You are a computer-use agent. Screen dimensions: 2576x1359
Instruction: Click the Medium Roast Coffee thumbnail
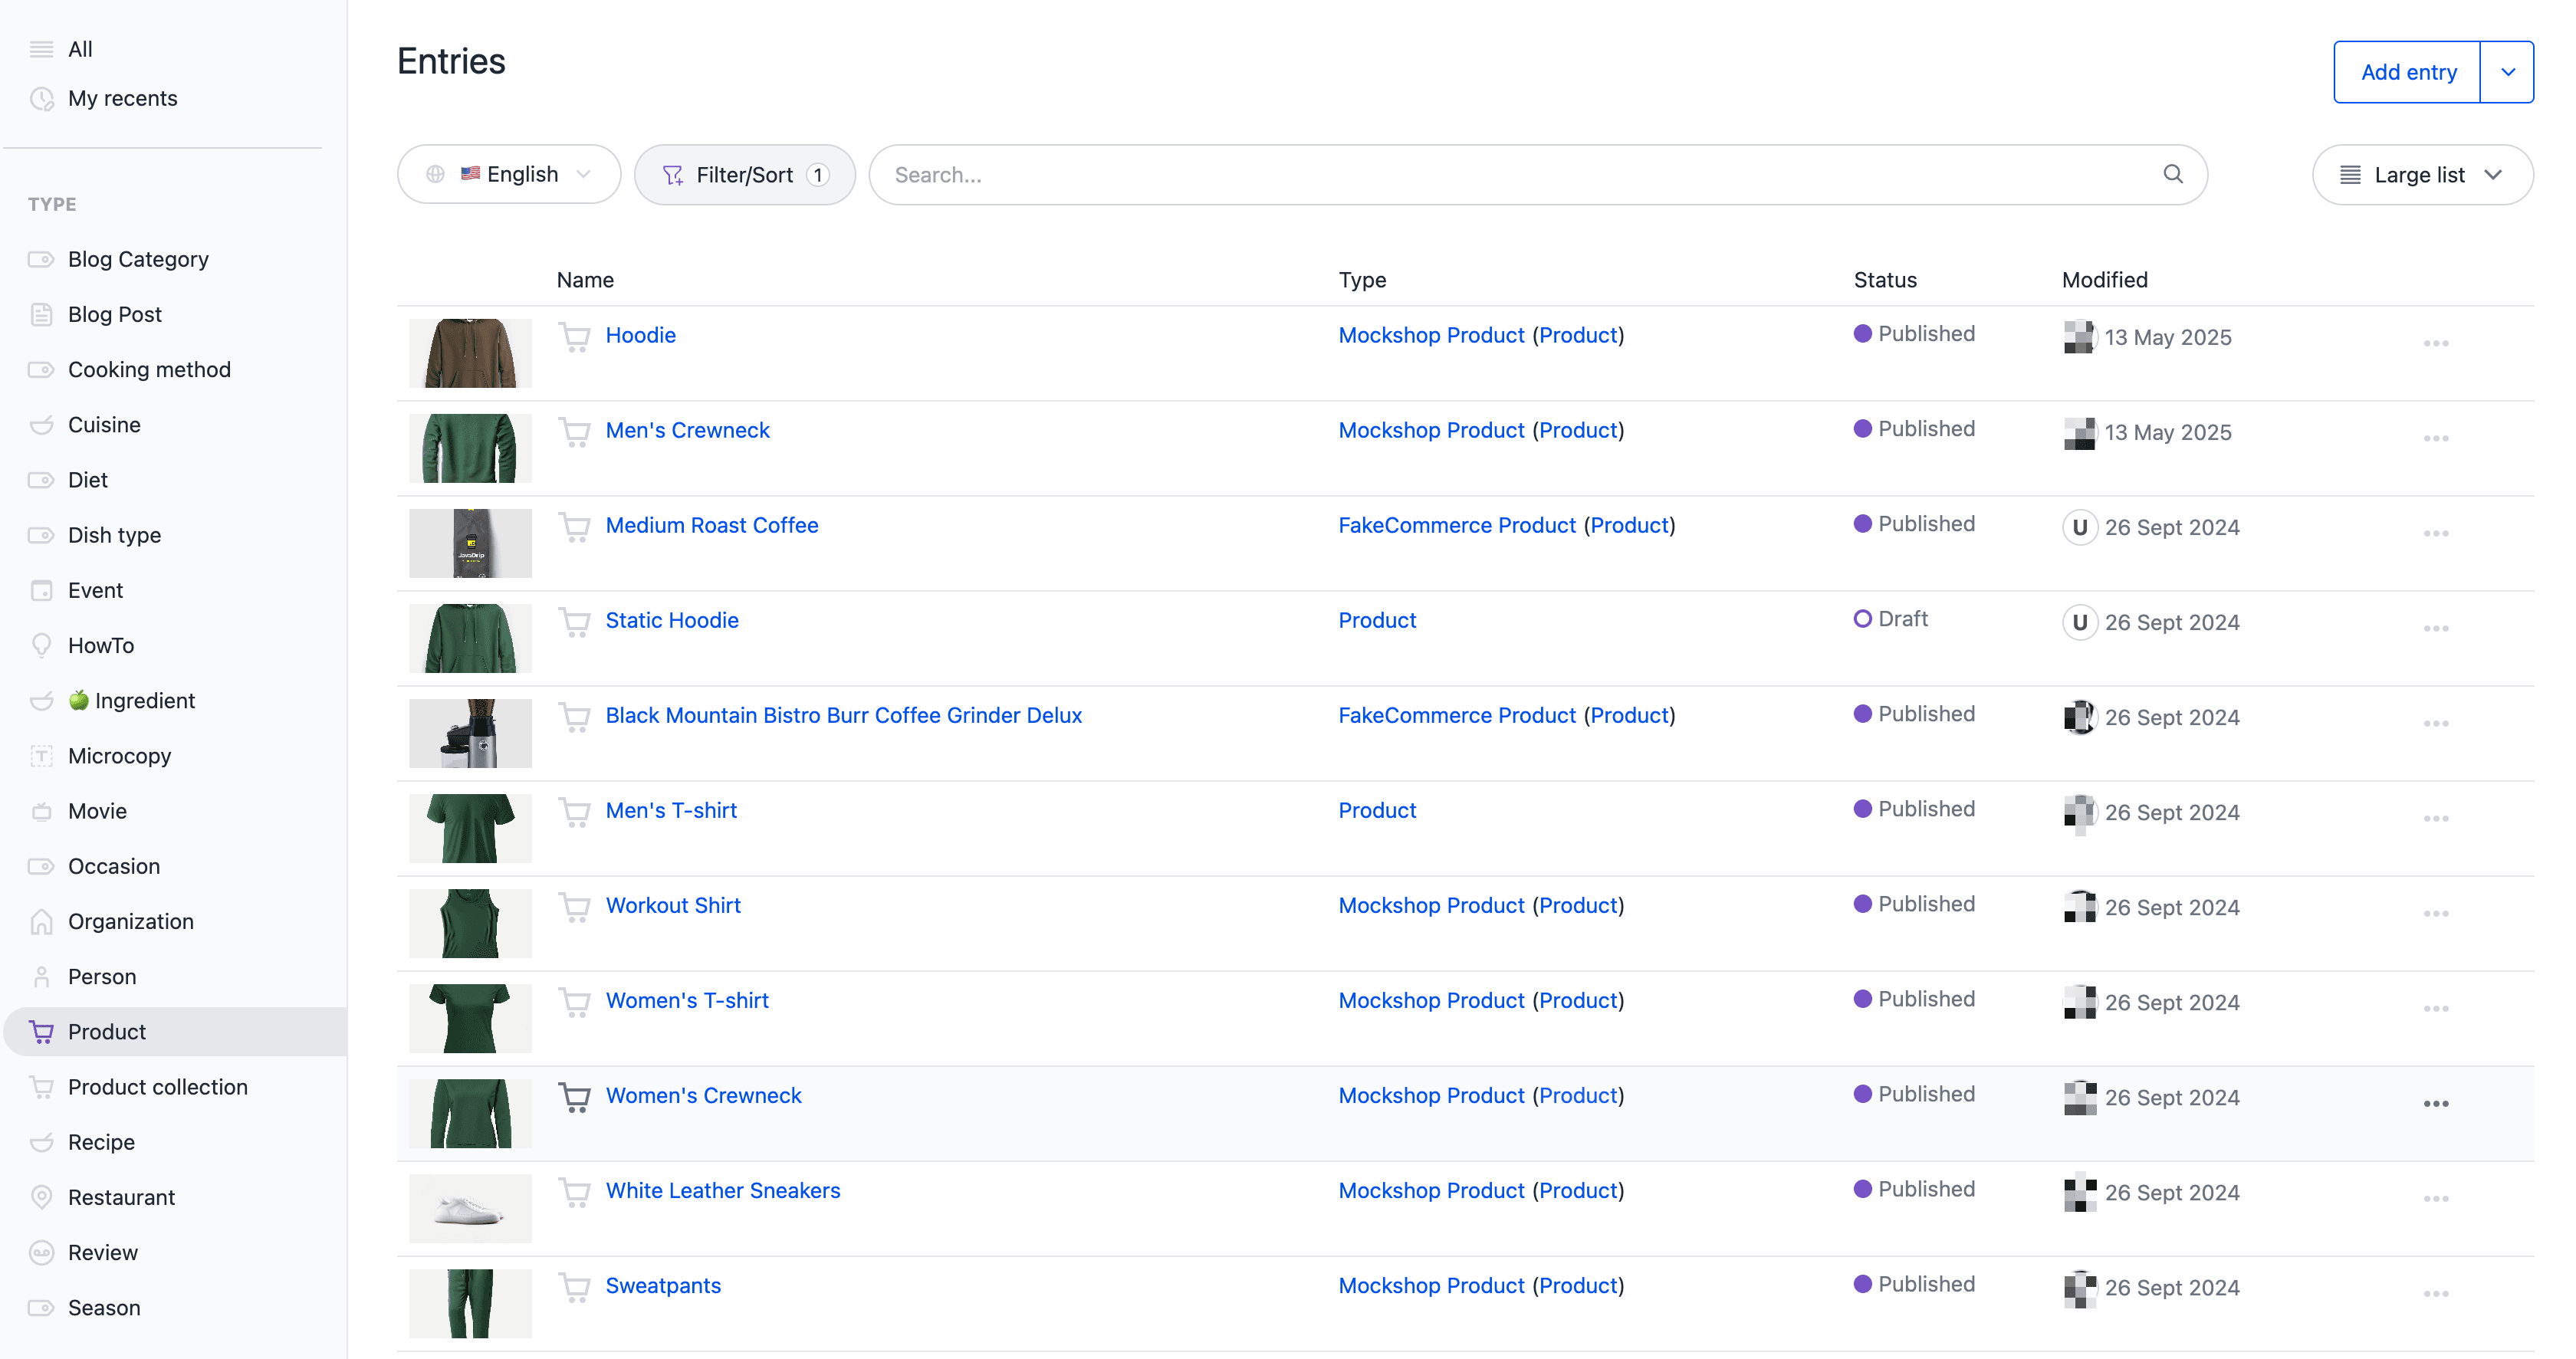(x=470, y=543)
